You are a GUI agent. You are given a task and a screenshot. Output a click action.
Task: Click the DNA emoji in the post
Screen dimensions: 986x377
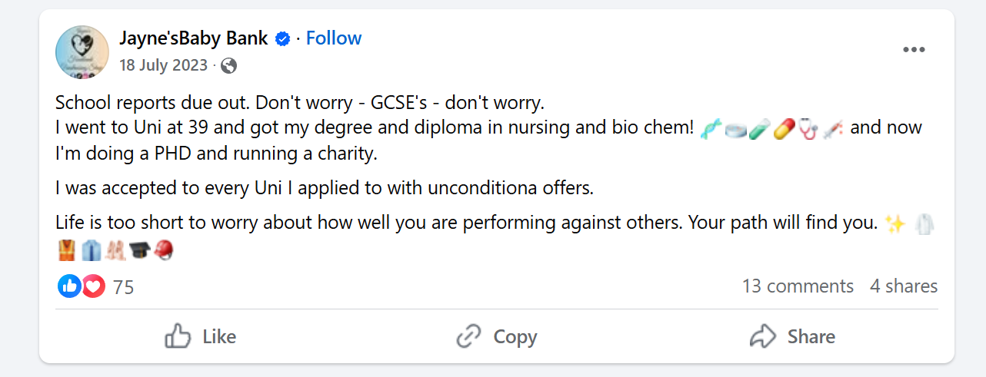point(711,127)
